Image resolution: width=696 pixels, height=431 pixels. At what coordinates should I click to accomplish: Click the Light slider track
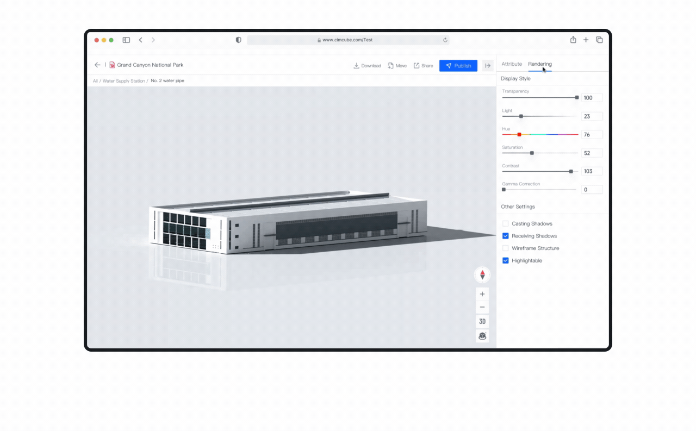[539, 116]
